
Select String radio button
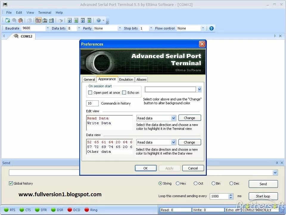160,183
